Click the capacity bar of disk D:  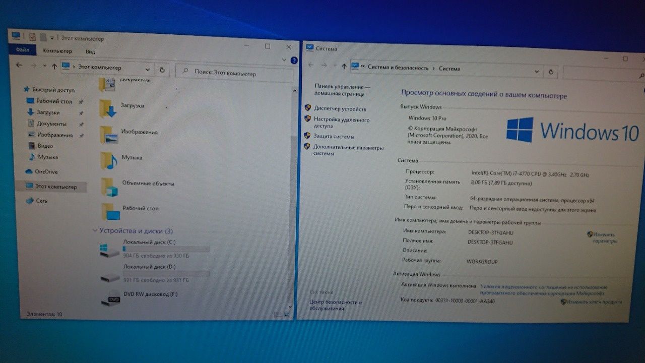166,274
